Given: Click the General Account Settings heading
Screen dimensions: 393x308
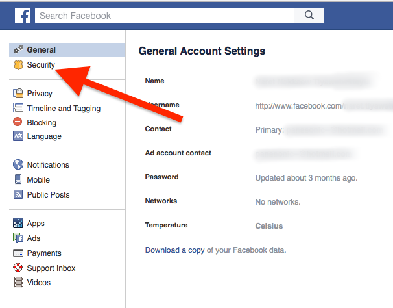Looking at the screenshot, I should [202, 51].
